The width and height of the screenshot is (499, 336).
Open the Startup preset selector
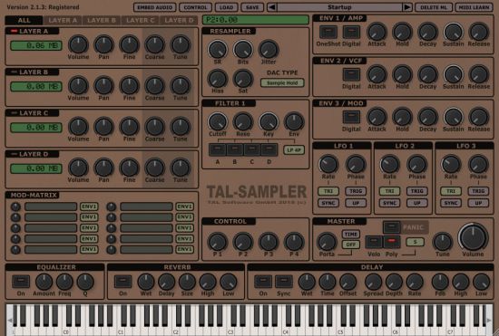point(339,7)
